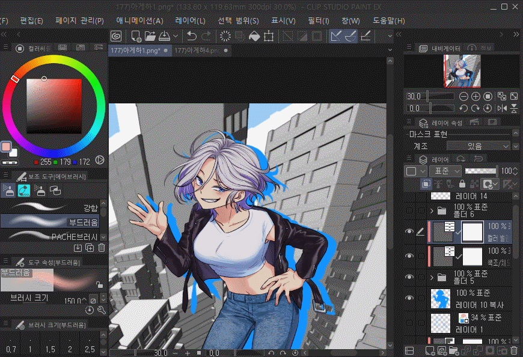Open brush settings wrench icon
This screenshot has width=523, height=357.
102,310
